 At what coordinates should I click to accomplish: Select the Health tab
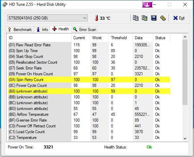61,29
